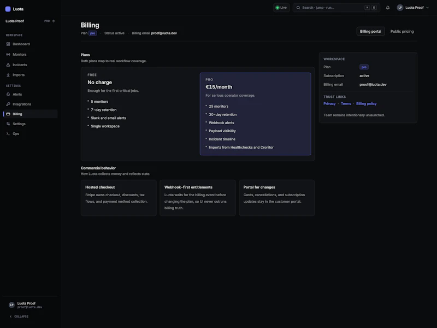Screen dimensions: 437x328
Task: Click the Subscription active value
Action: pos(364,75)
